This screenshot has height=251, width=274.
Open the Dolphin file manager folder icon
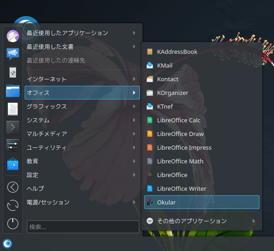(x=13, y=91)
